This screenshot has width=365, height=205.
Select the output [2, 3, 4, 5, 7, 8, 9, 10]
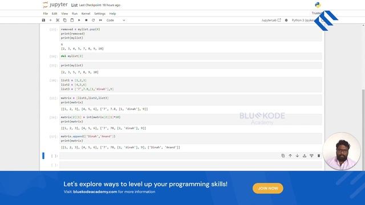coord(82,48)
